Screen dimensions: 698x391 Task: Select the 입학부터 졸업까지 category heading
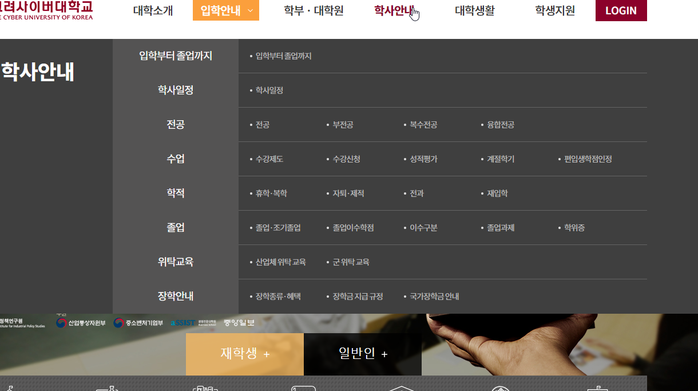pos(176,56)
